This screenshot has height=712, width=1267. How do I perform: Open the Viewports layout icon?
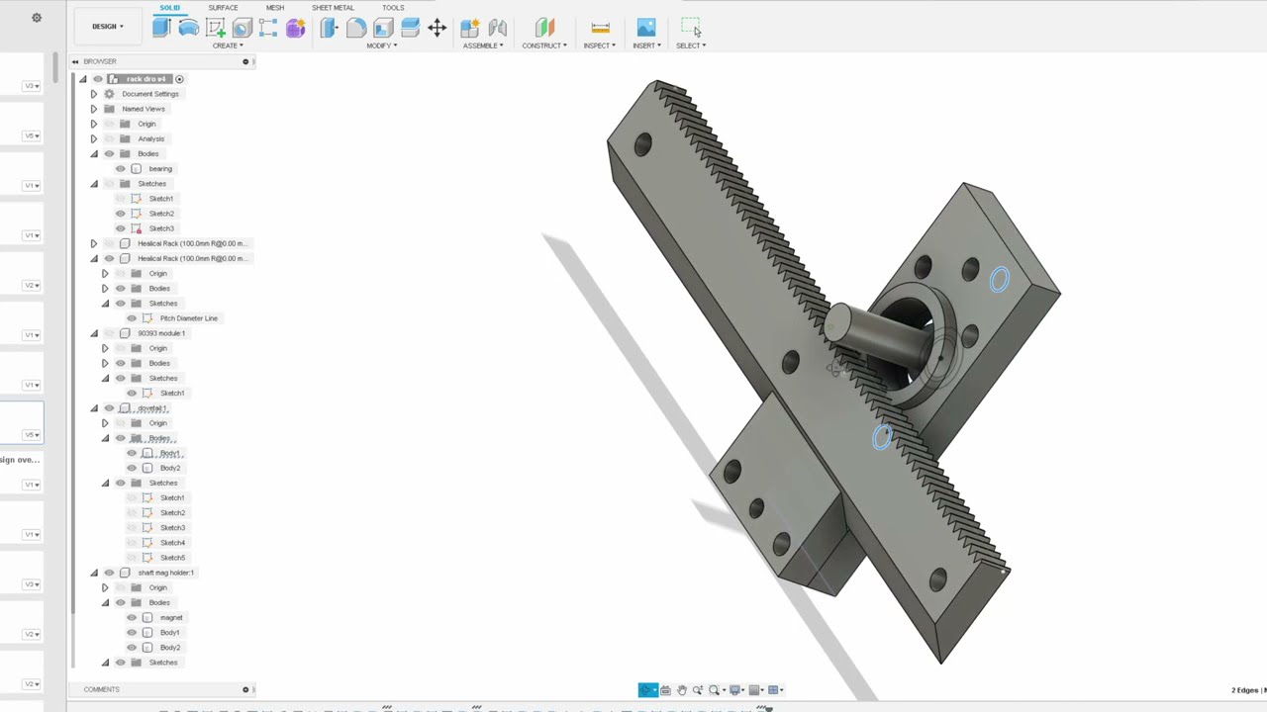pyautogui.click(x=775, y=690)
